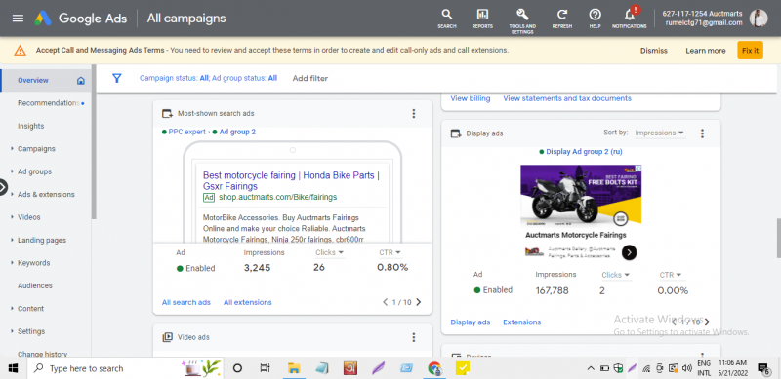Open the Most-shown search ads card menu

(x=413, y=113)
